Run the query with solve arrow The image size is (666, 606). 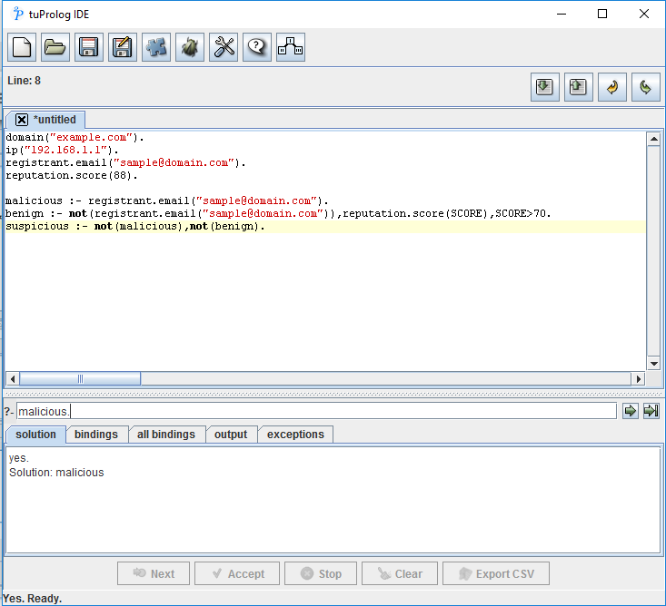click(x=631, y=411)
